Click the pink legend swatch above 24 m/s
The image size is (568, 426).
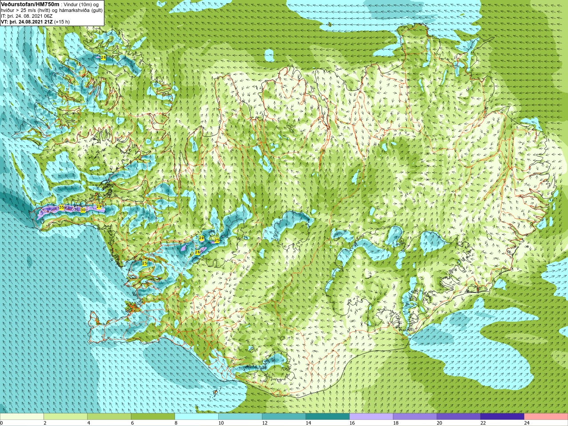coord(546,417)
